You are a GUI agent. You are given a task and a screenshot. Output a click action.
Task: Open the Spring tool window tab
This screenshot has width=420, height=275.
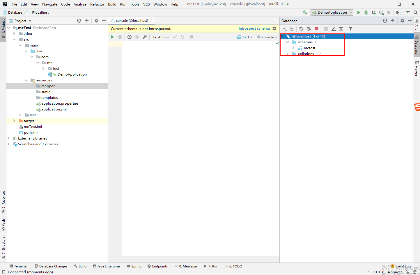(x=134, y=266)
